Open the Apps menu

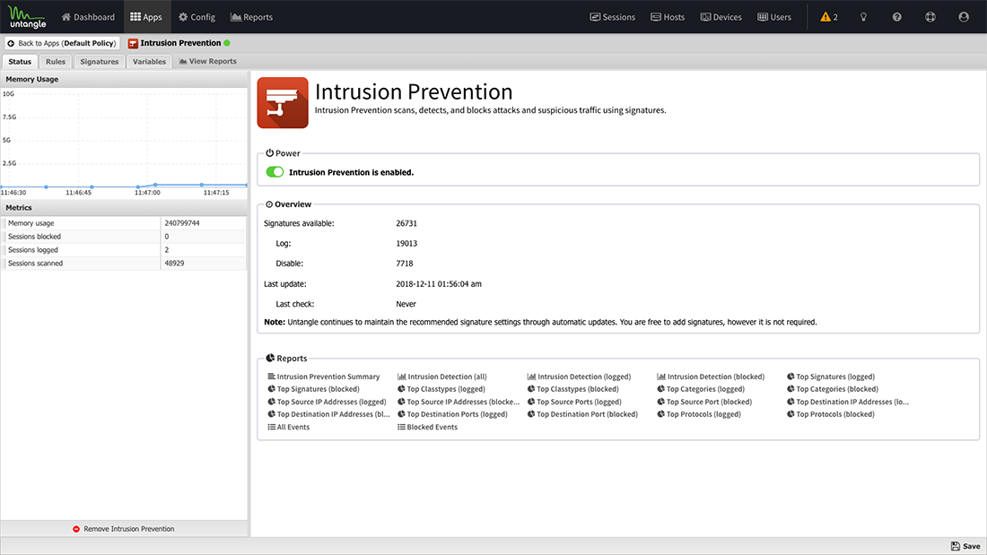(x=146, y=17)
